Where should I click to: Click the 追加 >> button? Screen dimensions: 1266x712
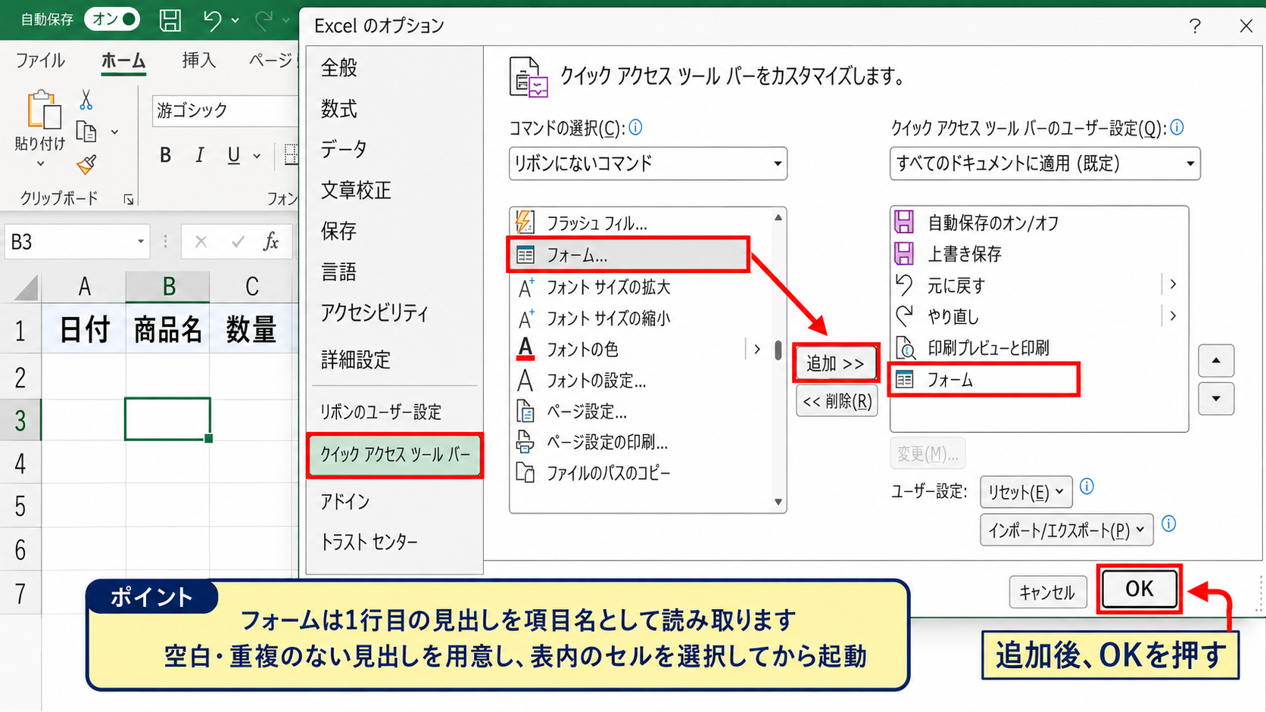coord(836,364)
